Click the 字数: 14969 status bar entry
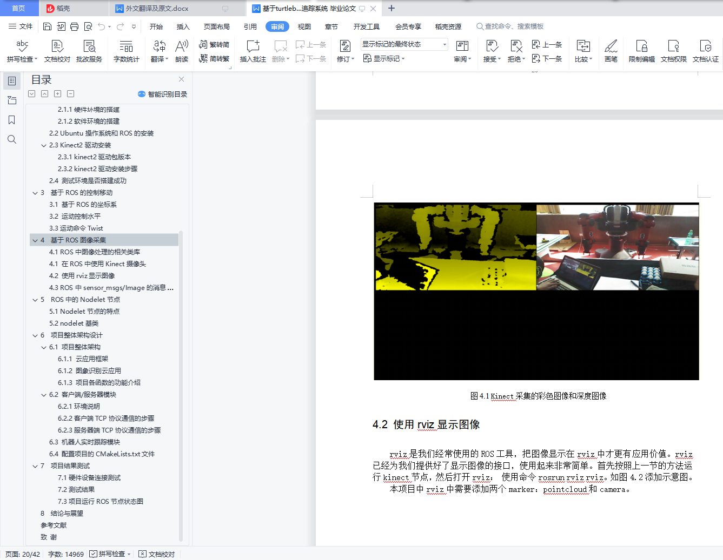Screen dimensions: 723x560 point(66,554)
